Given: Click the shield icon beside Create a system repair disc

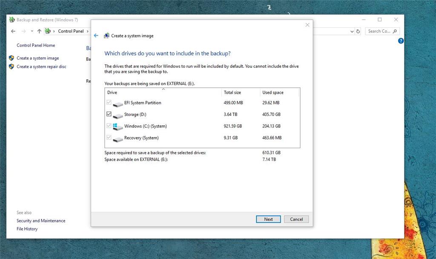Looking at the screenshot, I should [11, 66].
